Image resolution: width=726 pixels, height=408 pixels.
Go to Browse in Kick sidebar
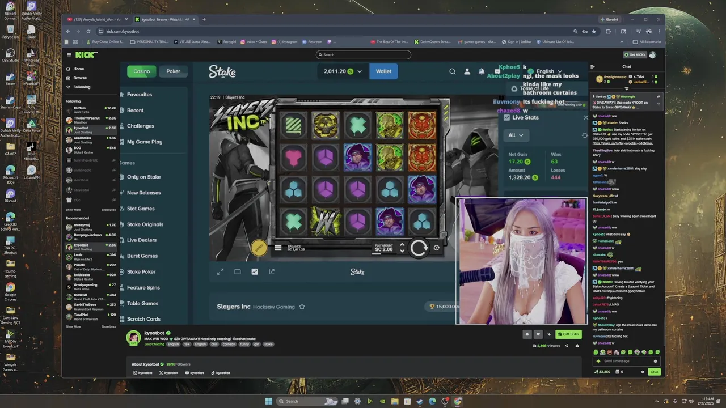click(x=80, y=78)
